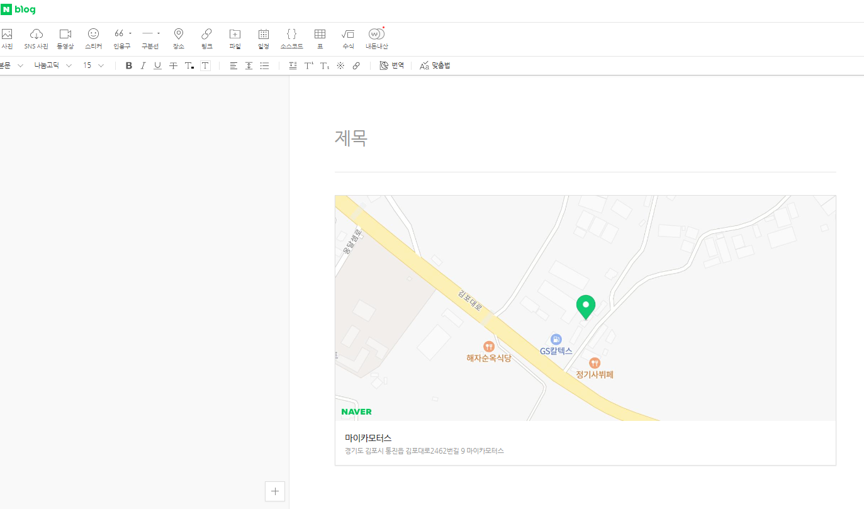Toggle subscript formatting
The height and width of the screenshot is (509, 864).
325,65
